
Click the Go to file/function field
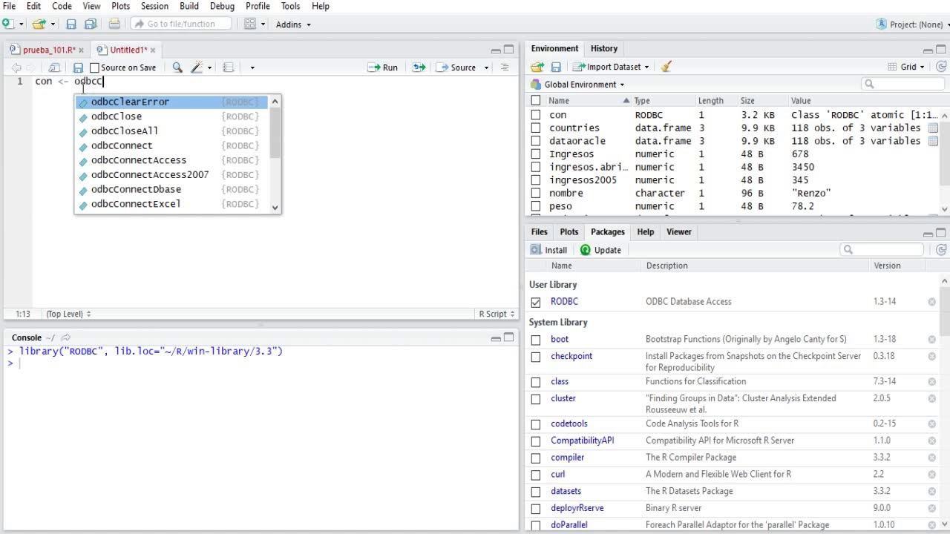(183, 24)
